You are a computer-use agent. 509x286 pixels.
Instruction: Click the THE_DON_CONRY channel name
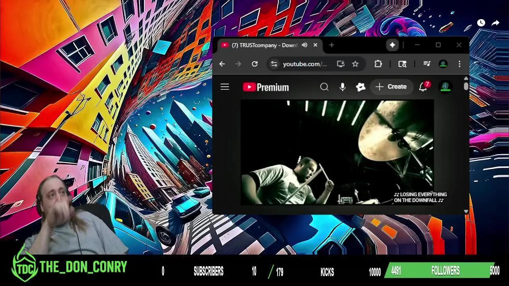(83, 267)
